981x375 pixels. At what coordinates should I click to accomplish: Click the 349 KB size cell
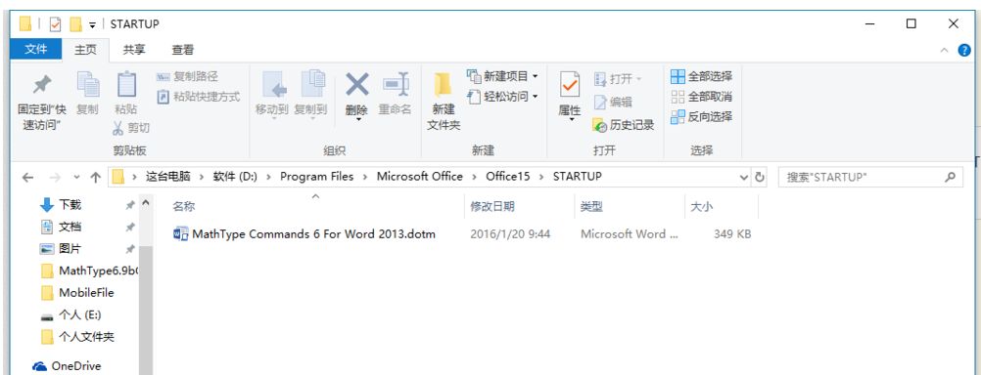click(732, 234)
